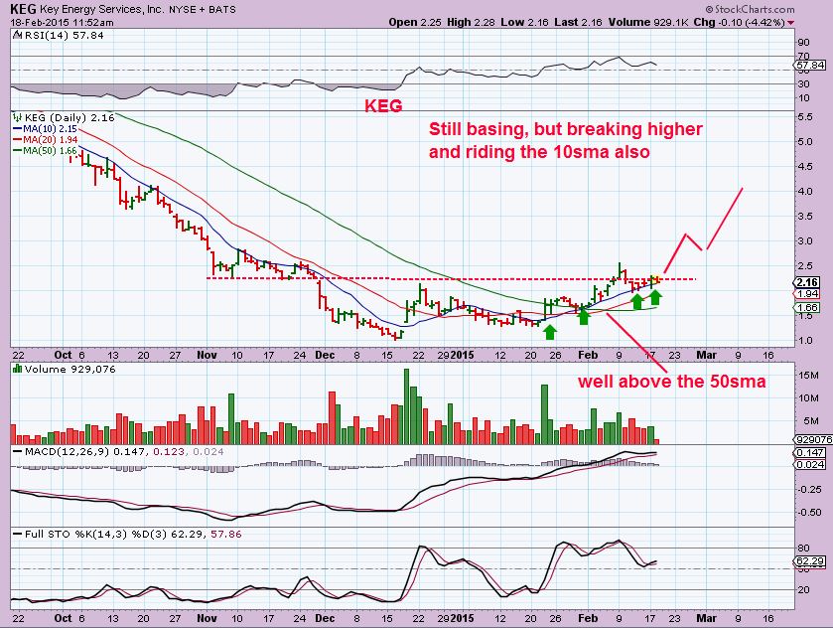Click the RSI(14) 57.84 indicator label
Screen dimensions: 833x628
[x=64, y=36]
